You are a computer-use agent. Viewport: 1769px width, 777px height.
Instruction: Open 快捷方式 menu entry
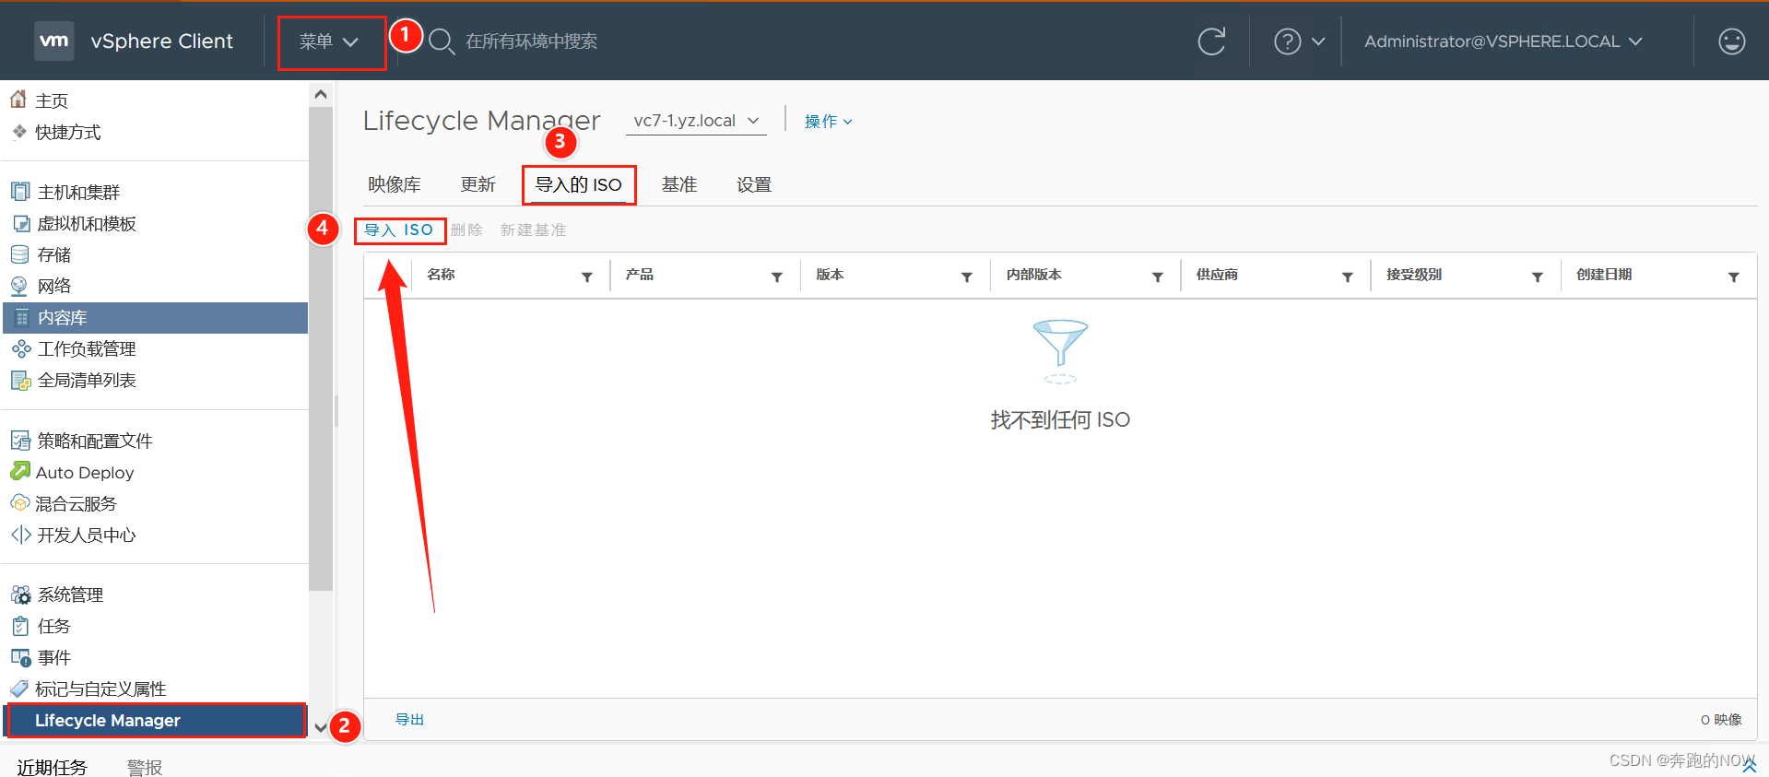coord(68,132)
